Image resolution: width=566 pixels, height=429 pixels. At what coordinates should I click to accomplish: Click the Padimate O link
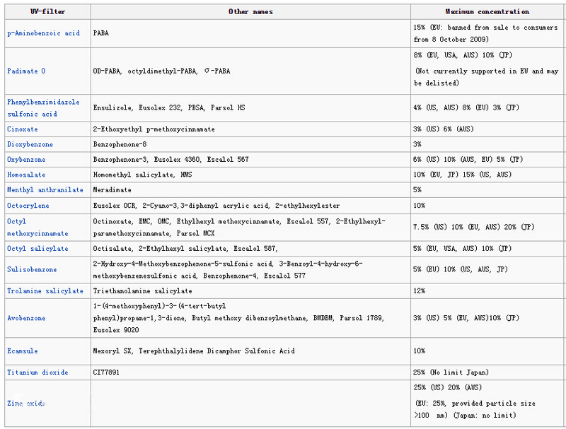tap(27, 71)
